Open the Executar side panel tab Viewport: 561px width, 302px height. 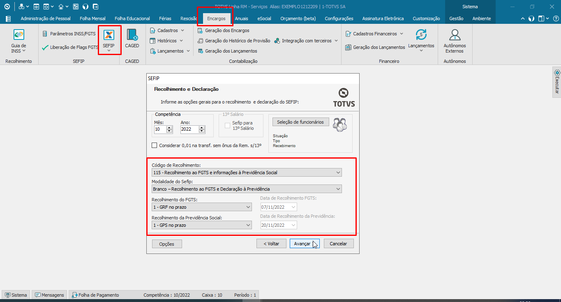[557, 82]
